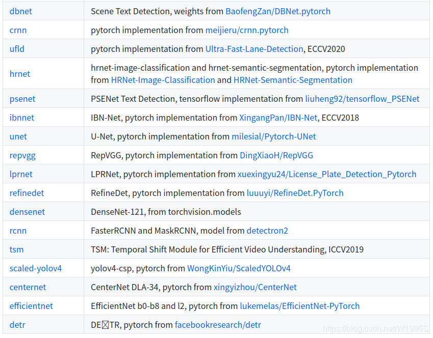Click 'U-Net, pytorch implementation from' text

tap(160, 136)
